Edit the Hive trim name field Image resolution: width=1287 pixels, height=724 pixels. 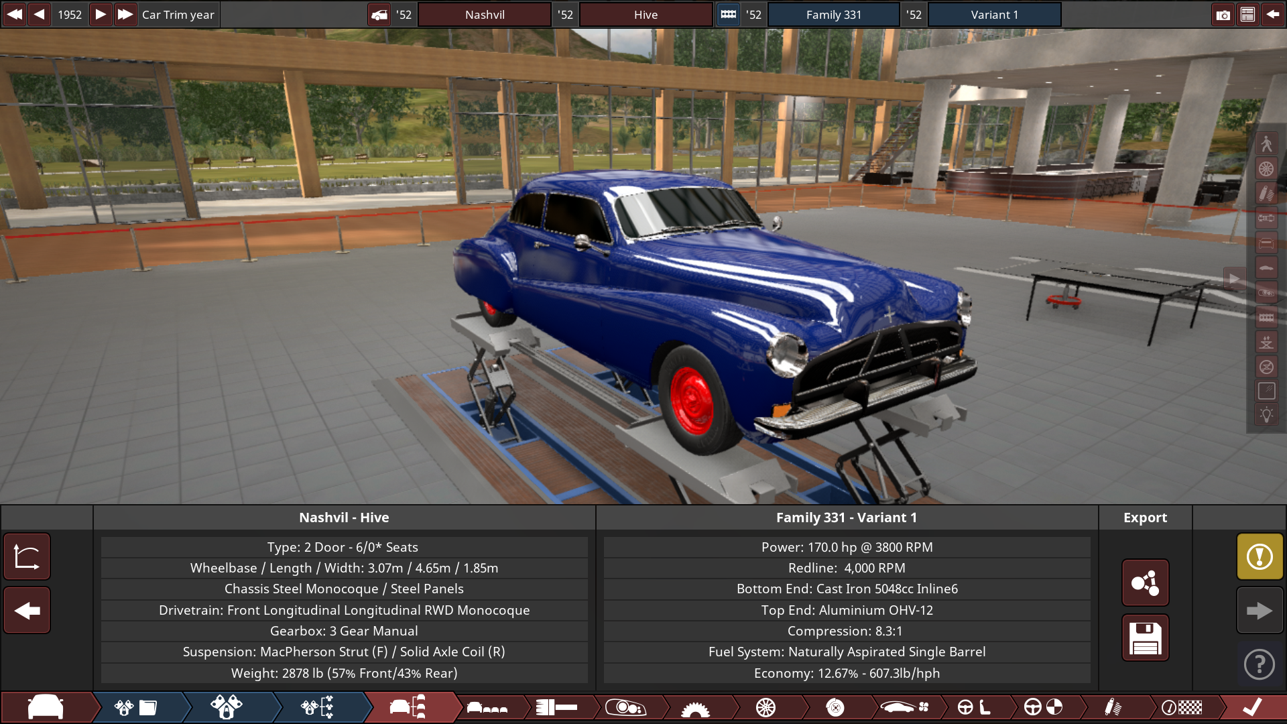(646, 14)
